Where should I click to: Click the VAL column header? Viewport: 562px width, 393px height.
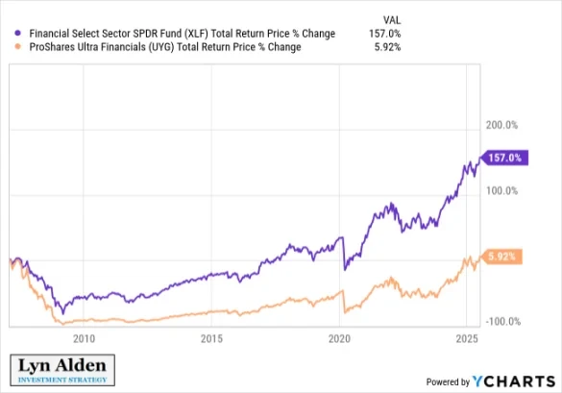click(392, 20)
